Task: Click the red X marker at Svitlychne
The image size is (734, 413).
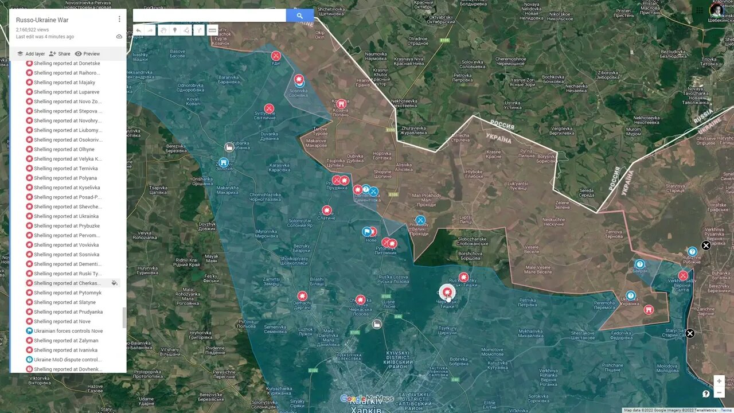Action: [269, 108]
